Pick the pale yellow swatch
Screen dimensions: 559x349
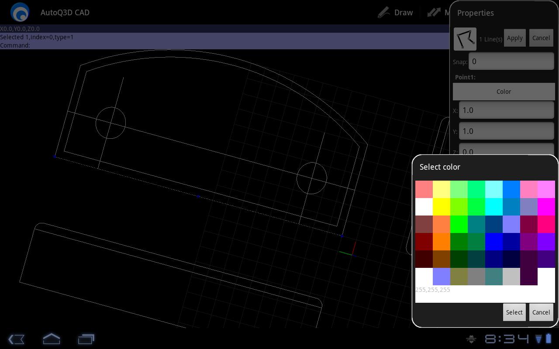pyautogui.click(x=442, y=189)
